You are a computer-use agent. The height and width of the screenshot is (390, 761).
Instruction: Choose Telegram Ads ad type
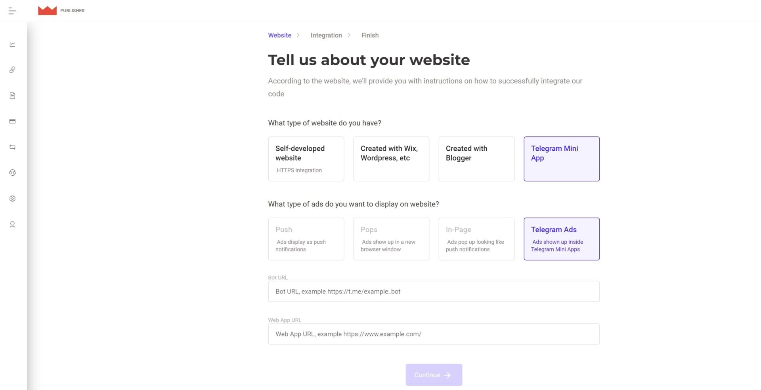(562, 239)
